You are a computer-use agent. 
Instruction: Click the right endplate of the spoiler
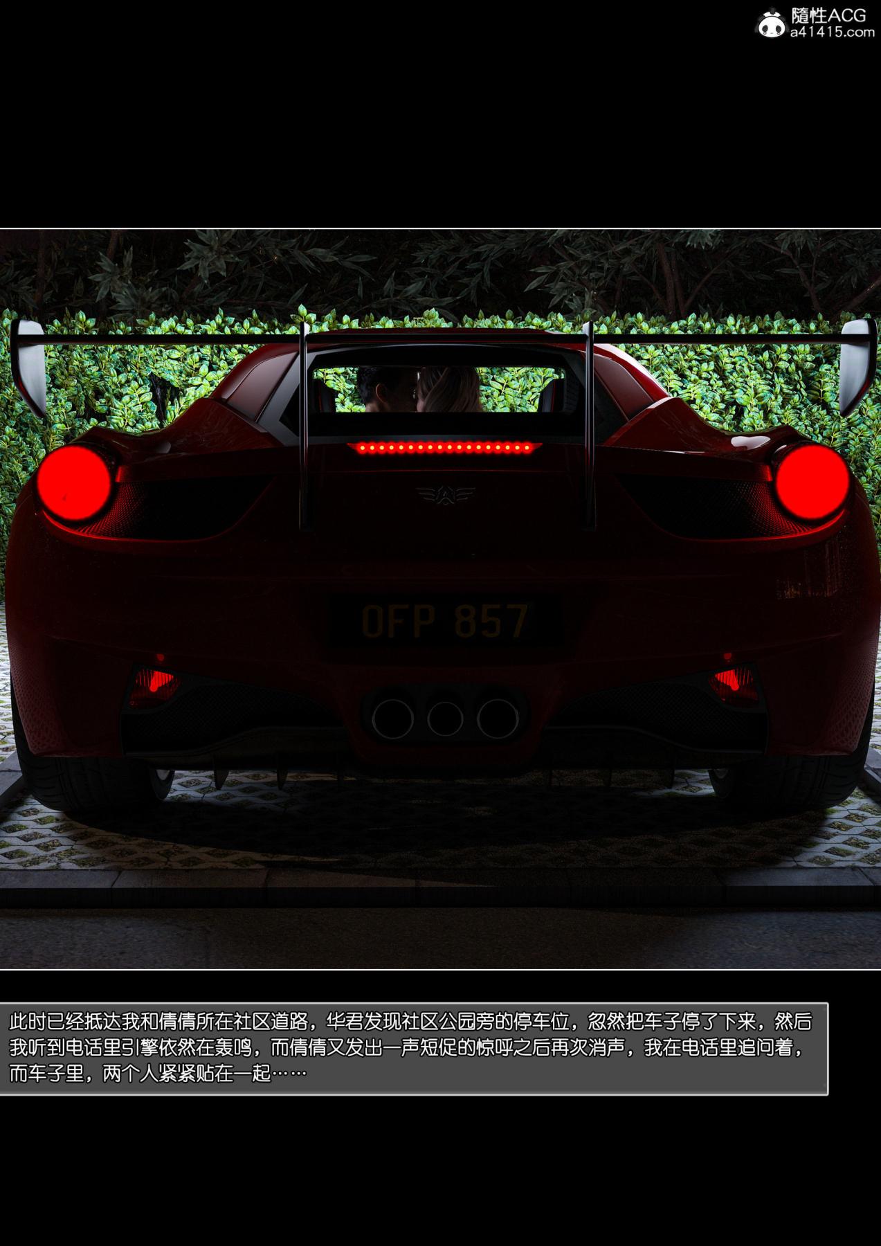pyautogui.click(x=856, y=361)
